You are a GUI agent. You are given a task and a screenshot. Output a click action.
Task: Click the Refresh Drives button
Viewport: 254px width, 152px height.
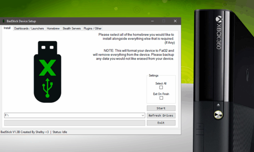click(161, 116)
